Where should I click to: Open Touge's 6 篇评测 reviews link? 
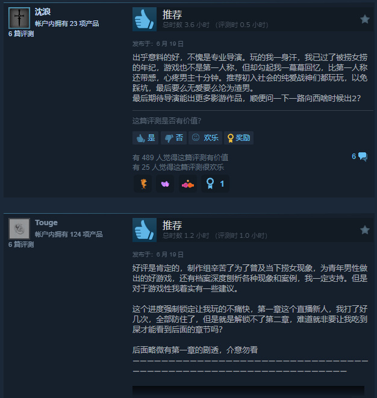click(21, 244)
